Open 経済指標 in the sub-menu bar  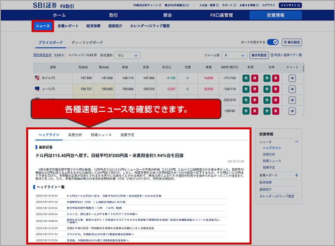pyautogui.click(x=93, y=26)
